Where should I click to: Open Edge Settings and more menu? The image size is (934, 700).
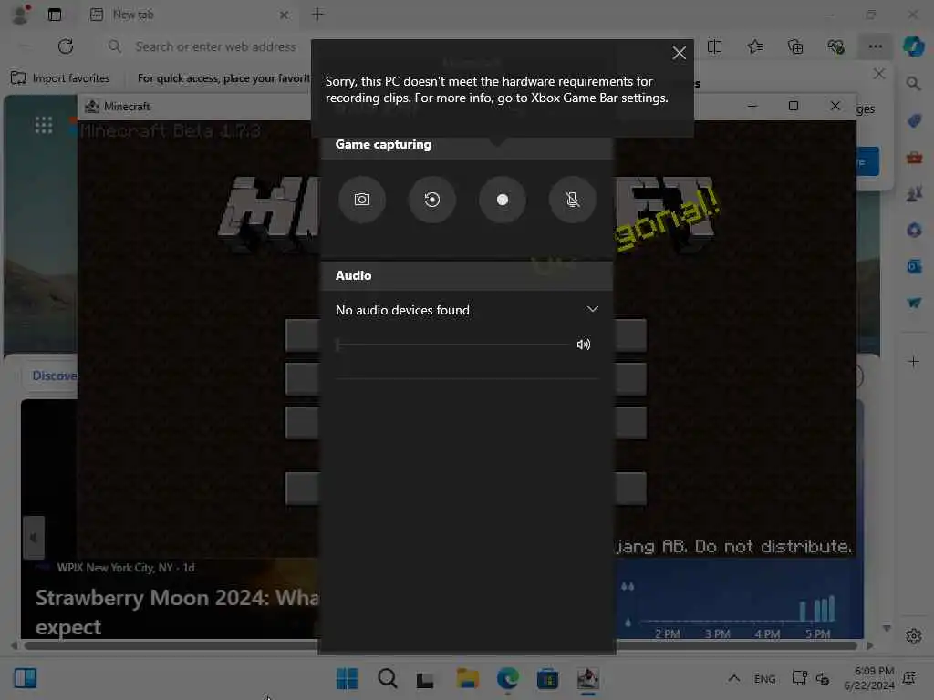click(875, 46)
